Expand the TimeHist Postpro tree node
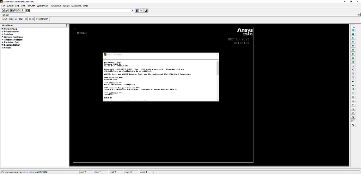 tap(2, 40)
